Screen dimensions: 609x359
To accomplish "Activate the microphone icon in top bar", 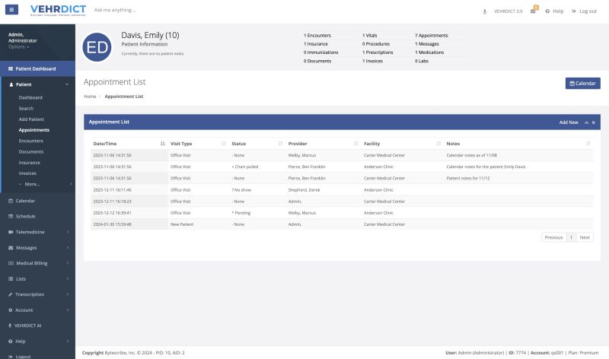I will tap(484, 11).
